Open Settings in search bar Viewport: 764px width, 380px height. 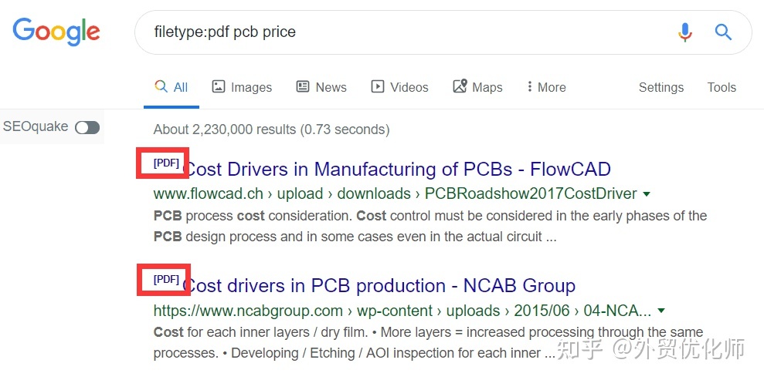(x=661, y=87)
